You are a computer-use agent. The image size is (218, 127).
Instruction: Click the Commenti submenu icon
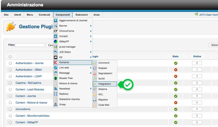[x=95, y=63]
